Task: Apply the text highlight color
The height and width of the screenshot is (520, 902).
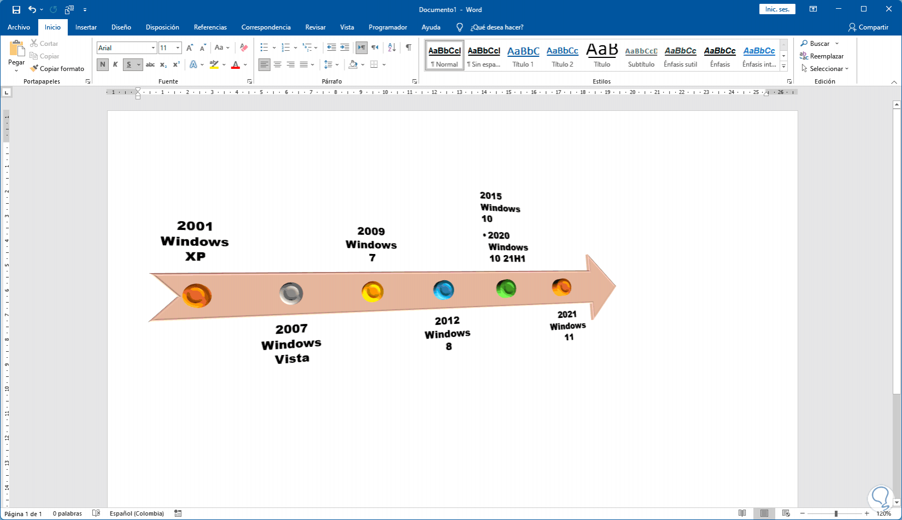Action: click(214, 64)
